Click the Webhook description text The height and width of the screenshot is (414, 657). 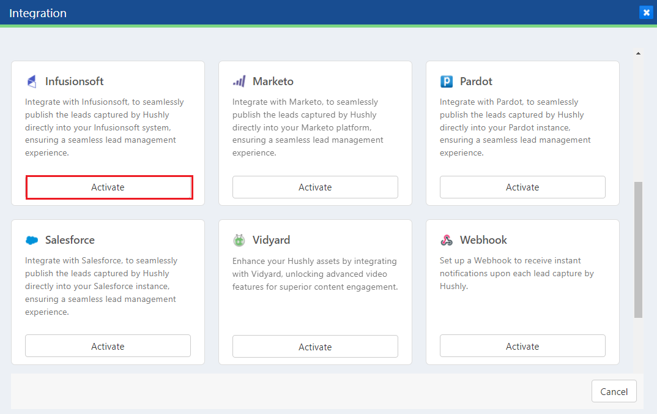517,274
